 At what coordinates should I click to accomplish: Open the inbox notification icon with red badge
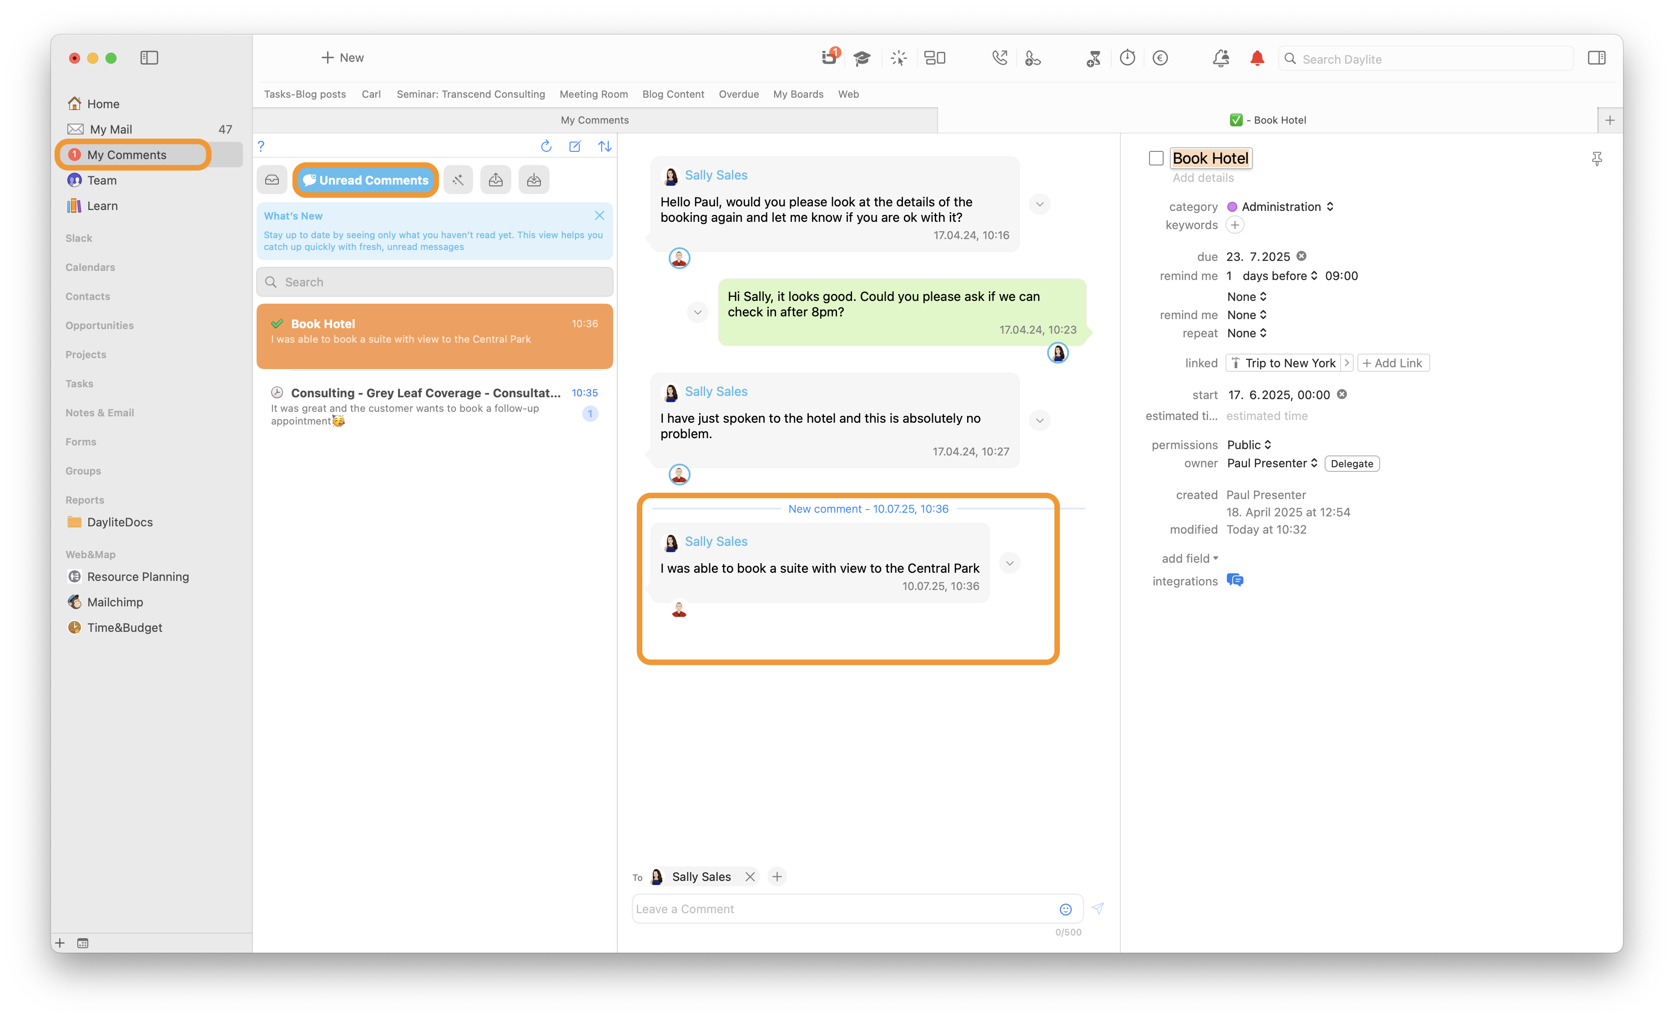[830, 57]
